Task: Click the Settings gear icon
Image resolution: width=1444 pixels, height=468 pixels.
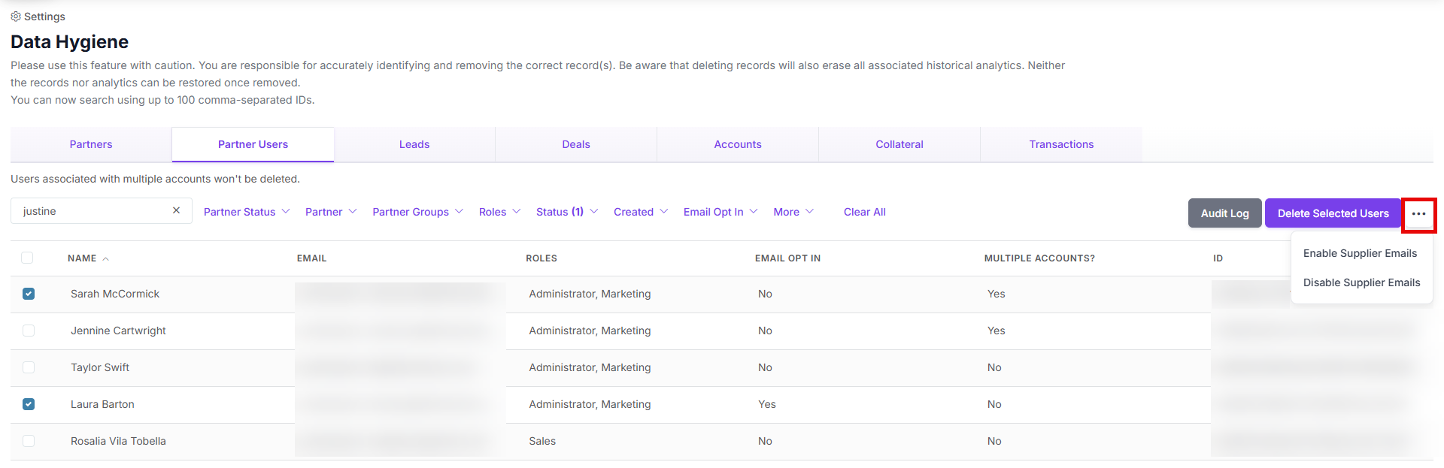Action: tap(16, 17)
